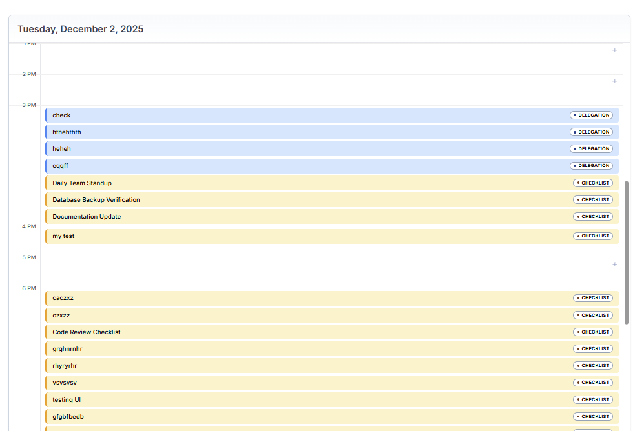Image resolution: width=635 pixels, height=431 pixels.
Task: Click the plus icon in the 5 PM slot
Action: tap(614, 265)
